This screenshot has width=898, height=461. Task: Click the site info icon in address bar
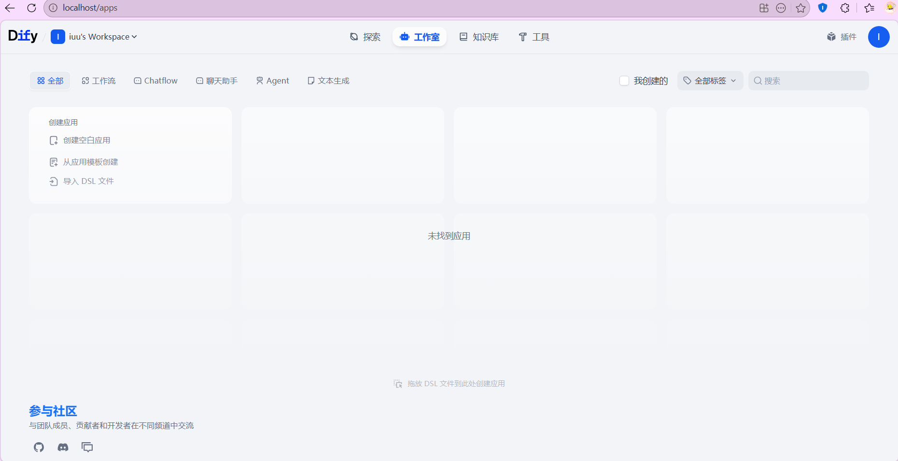point(53,8)
